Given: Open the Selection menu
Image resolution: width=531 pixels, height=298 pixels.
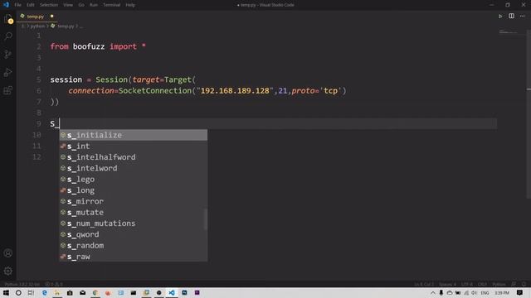Looking at the screenshot, I should tap(49, 5).
